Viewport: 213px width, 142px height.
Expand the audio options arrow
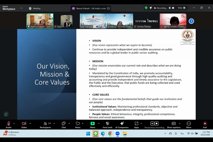(14, 123)
